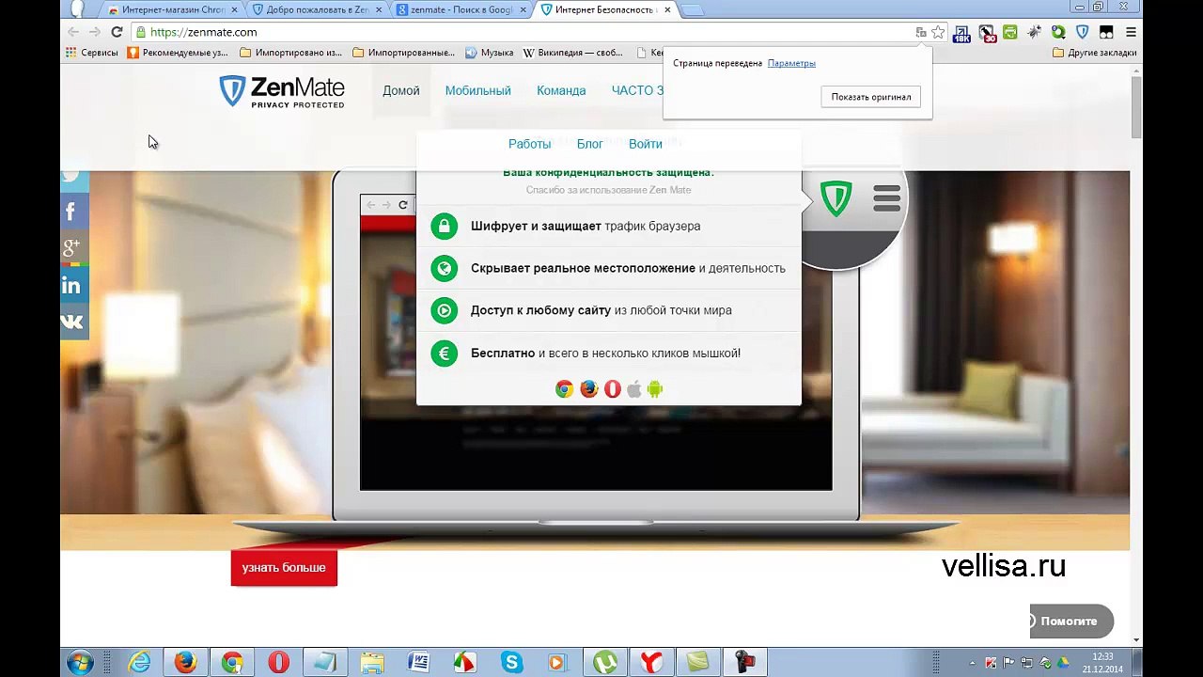Click the red узнать больше button

coord(284,568)
